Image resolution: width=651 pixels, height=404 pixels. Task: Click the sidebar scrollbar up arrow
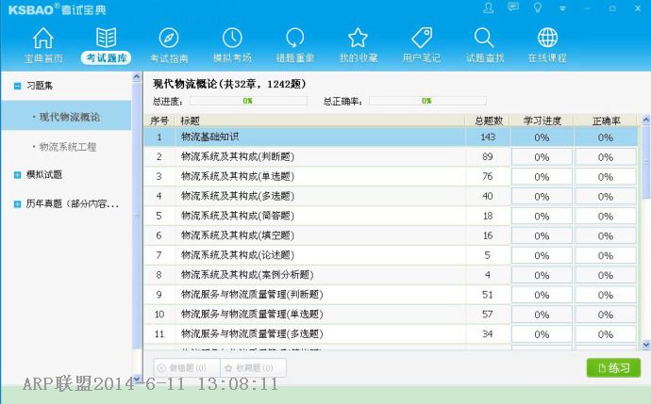(137, 76)
